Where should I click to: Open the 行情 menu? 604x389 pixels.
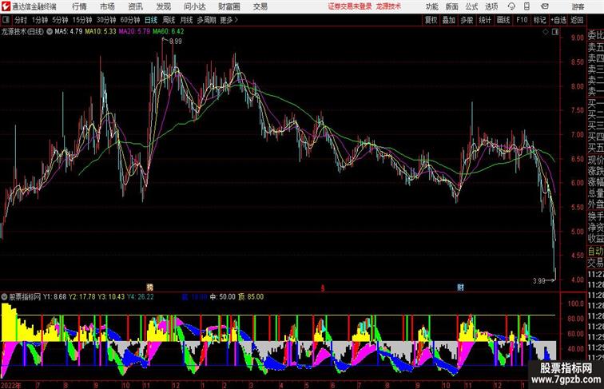(x=80, y=6)
